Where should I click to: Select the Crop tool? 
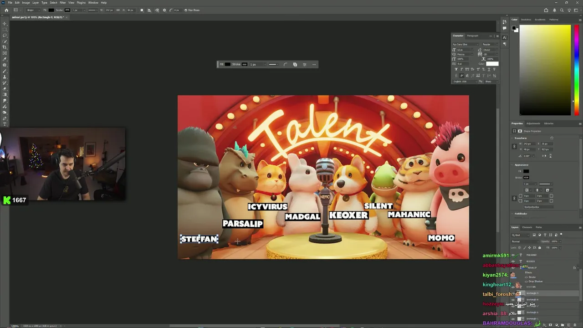[5, 47]
